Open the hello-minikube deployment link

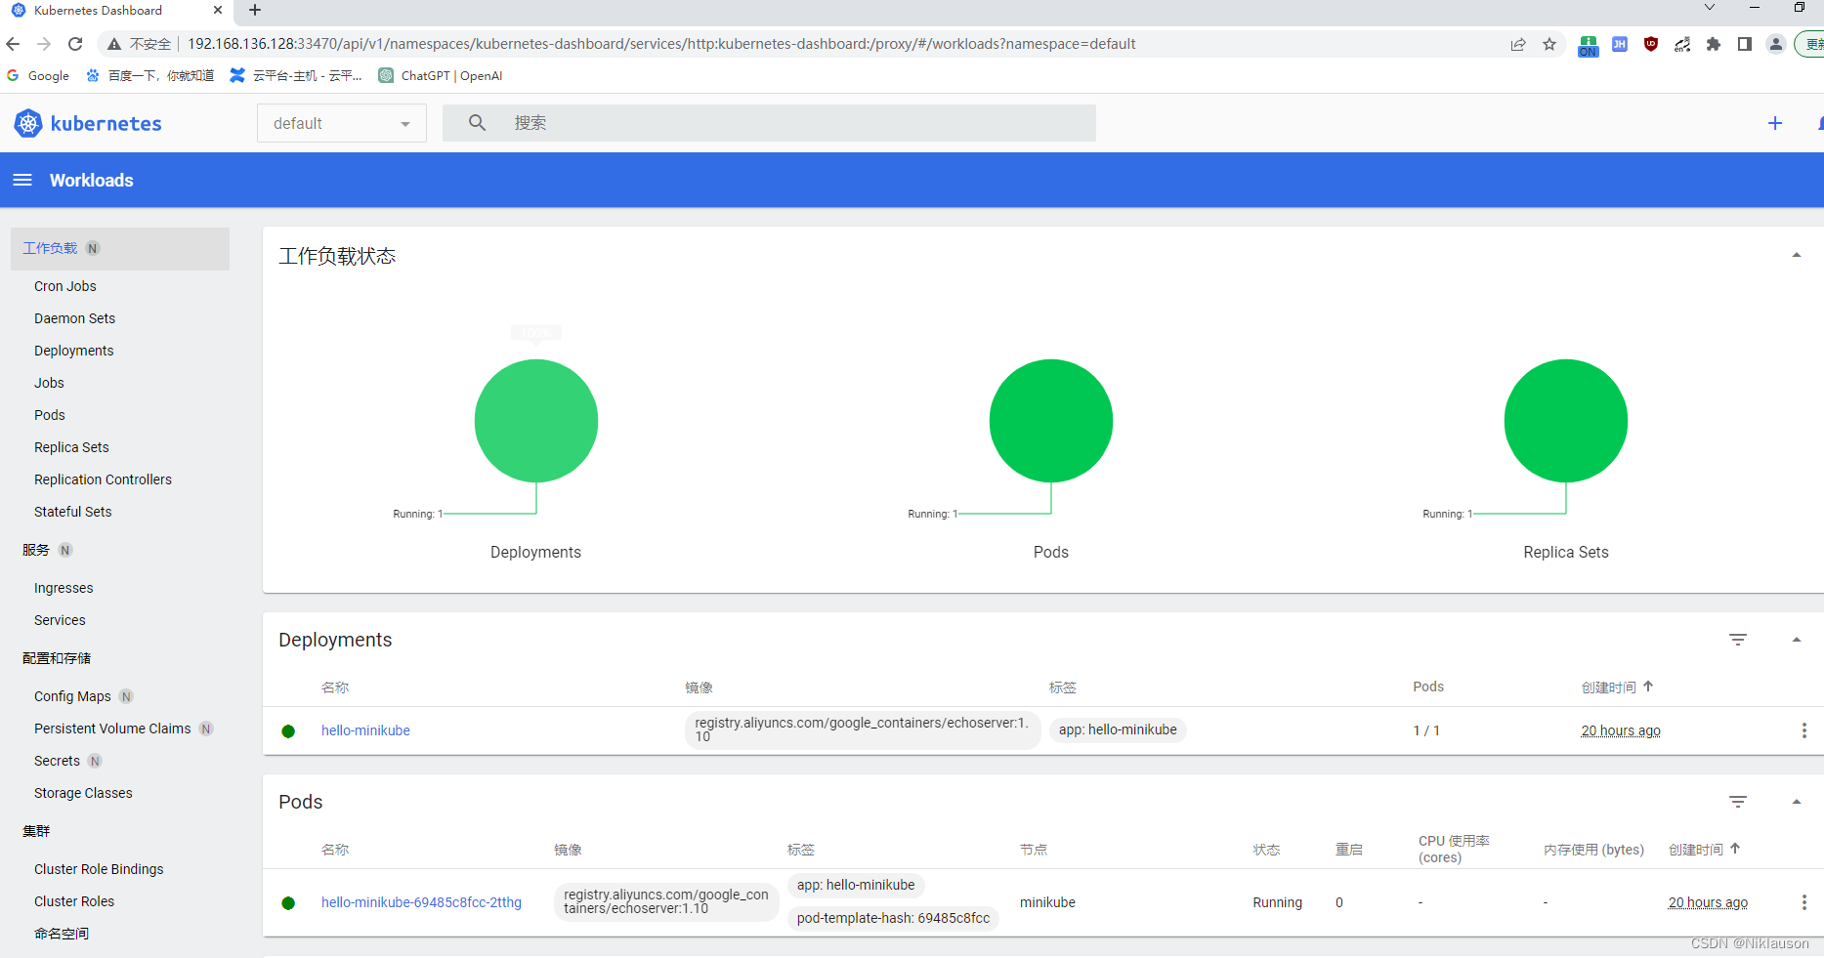(365, 730)
